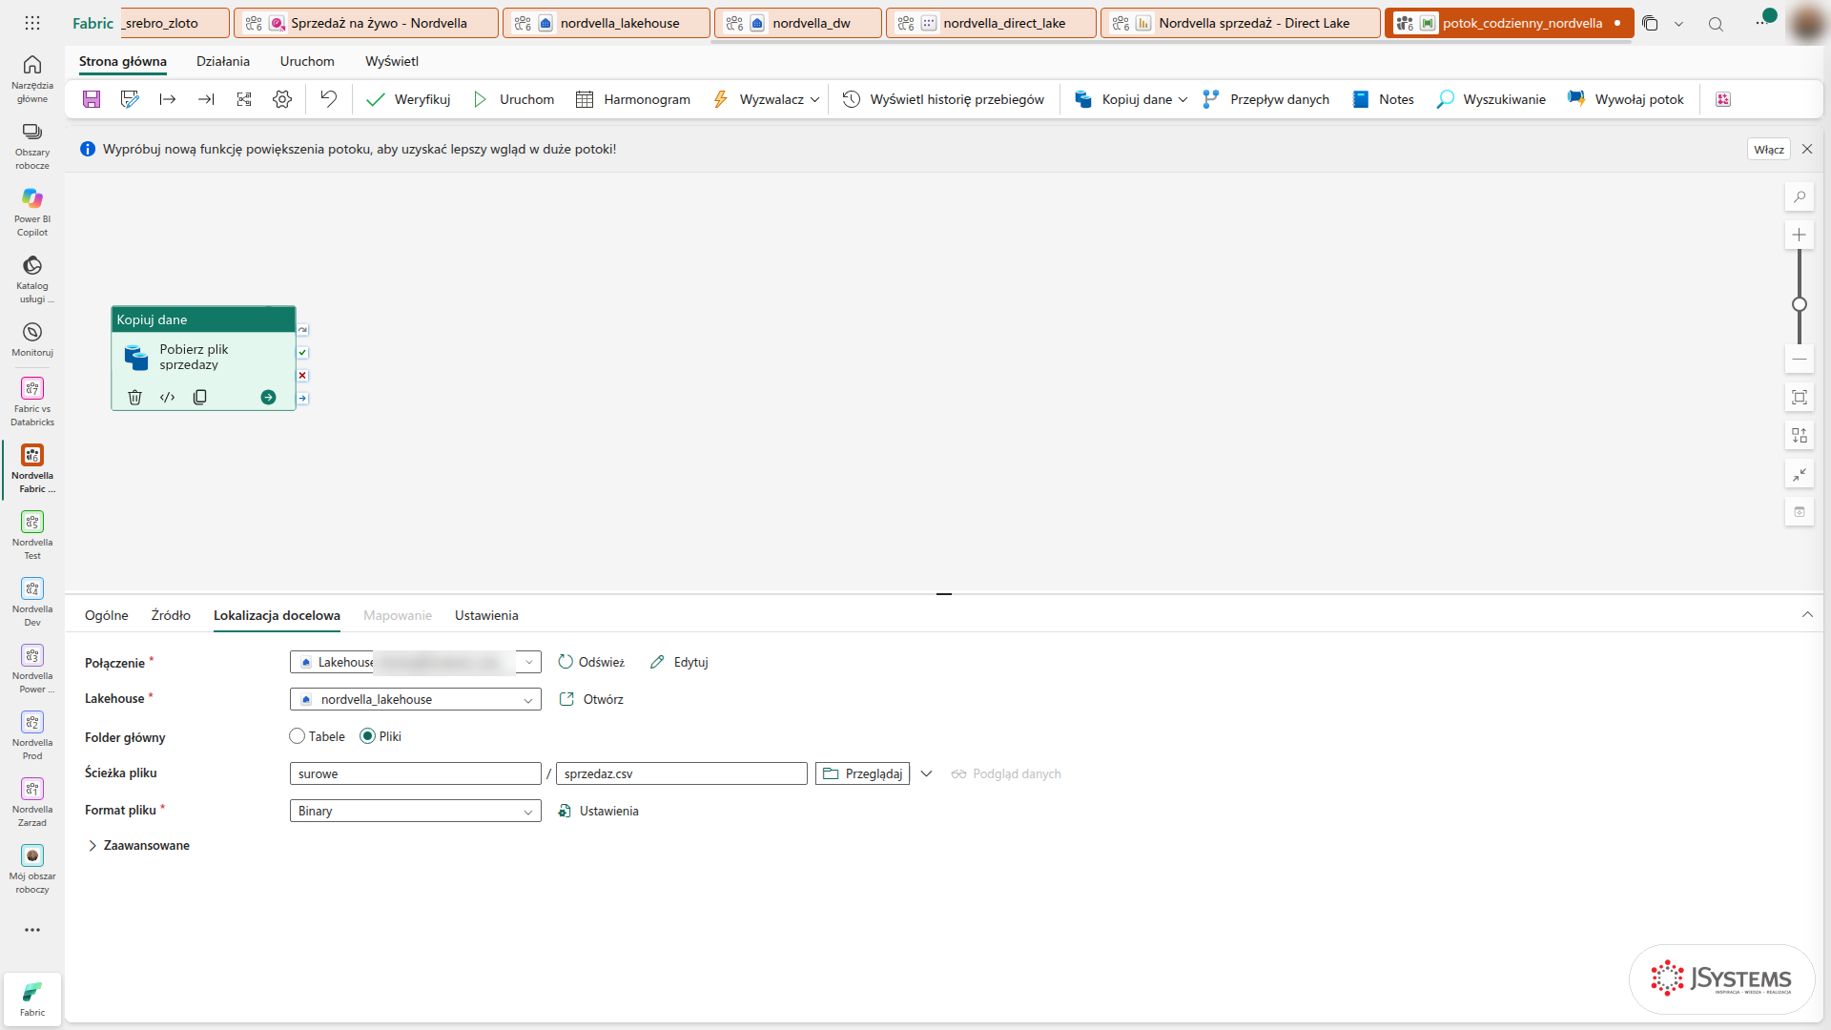Expand the Zaawansowane section
The width and height of the screenshot is (1831, 1030).
pos(138,845)
